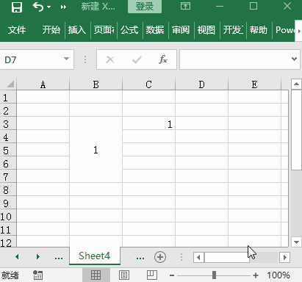Show hidden sheets left of Sheet4
Viewport: 302px width, 282px height.
point(59,258)
